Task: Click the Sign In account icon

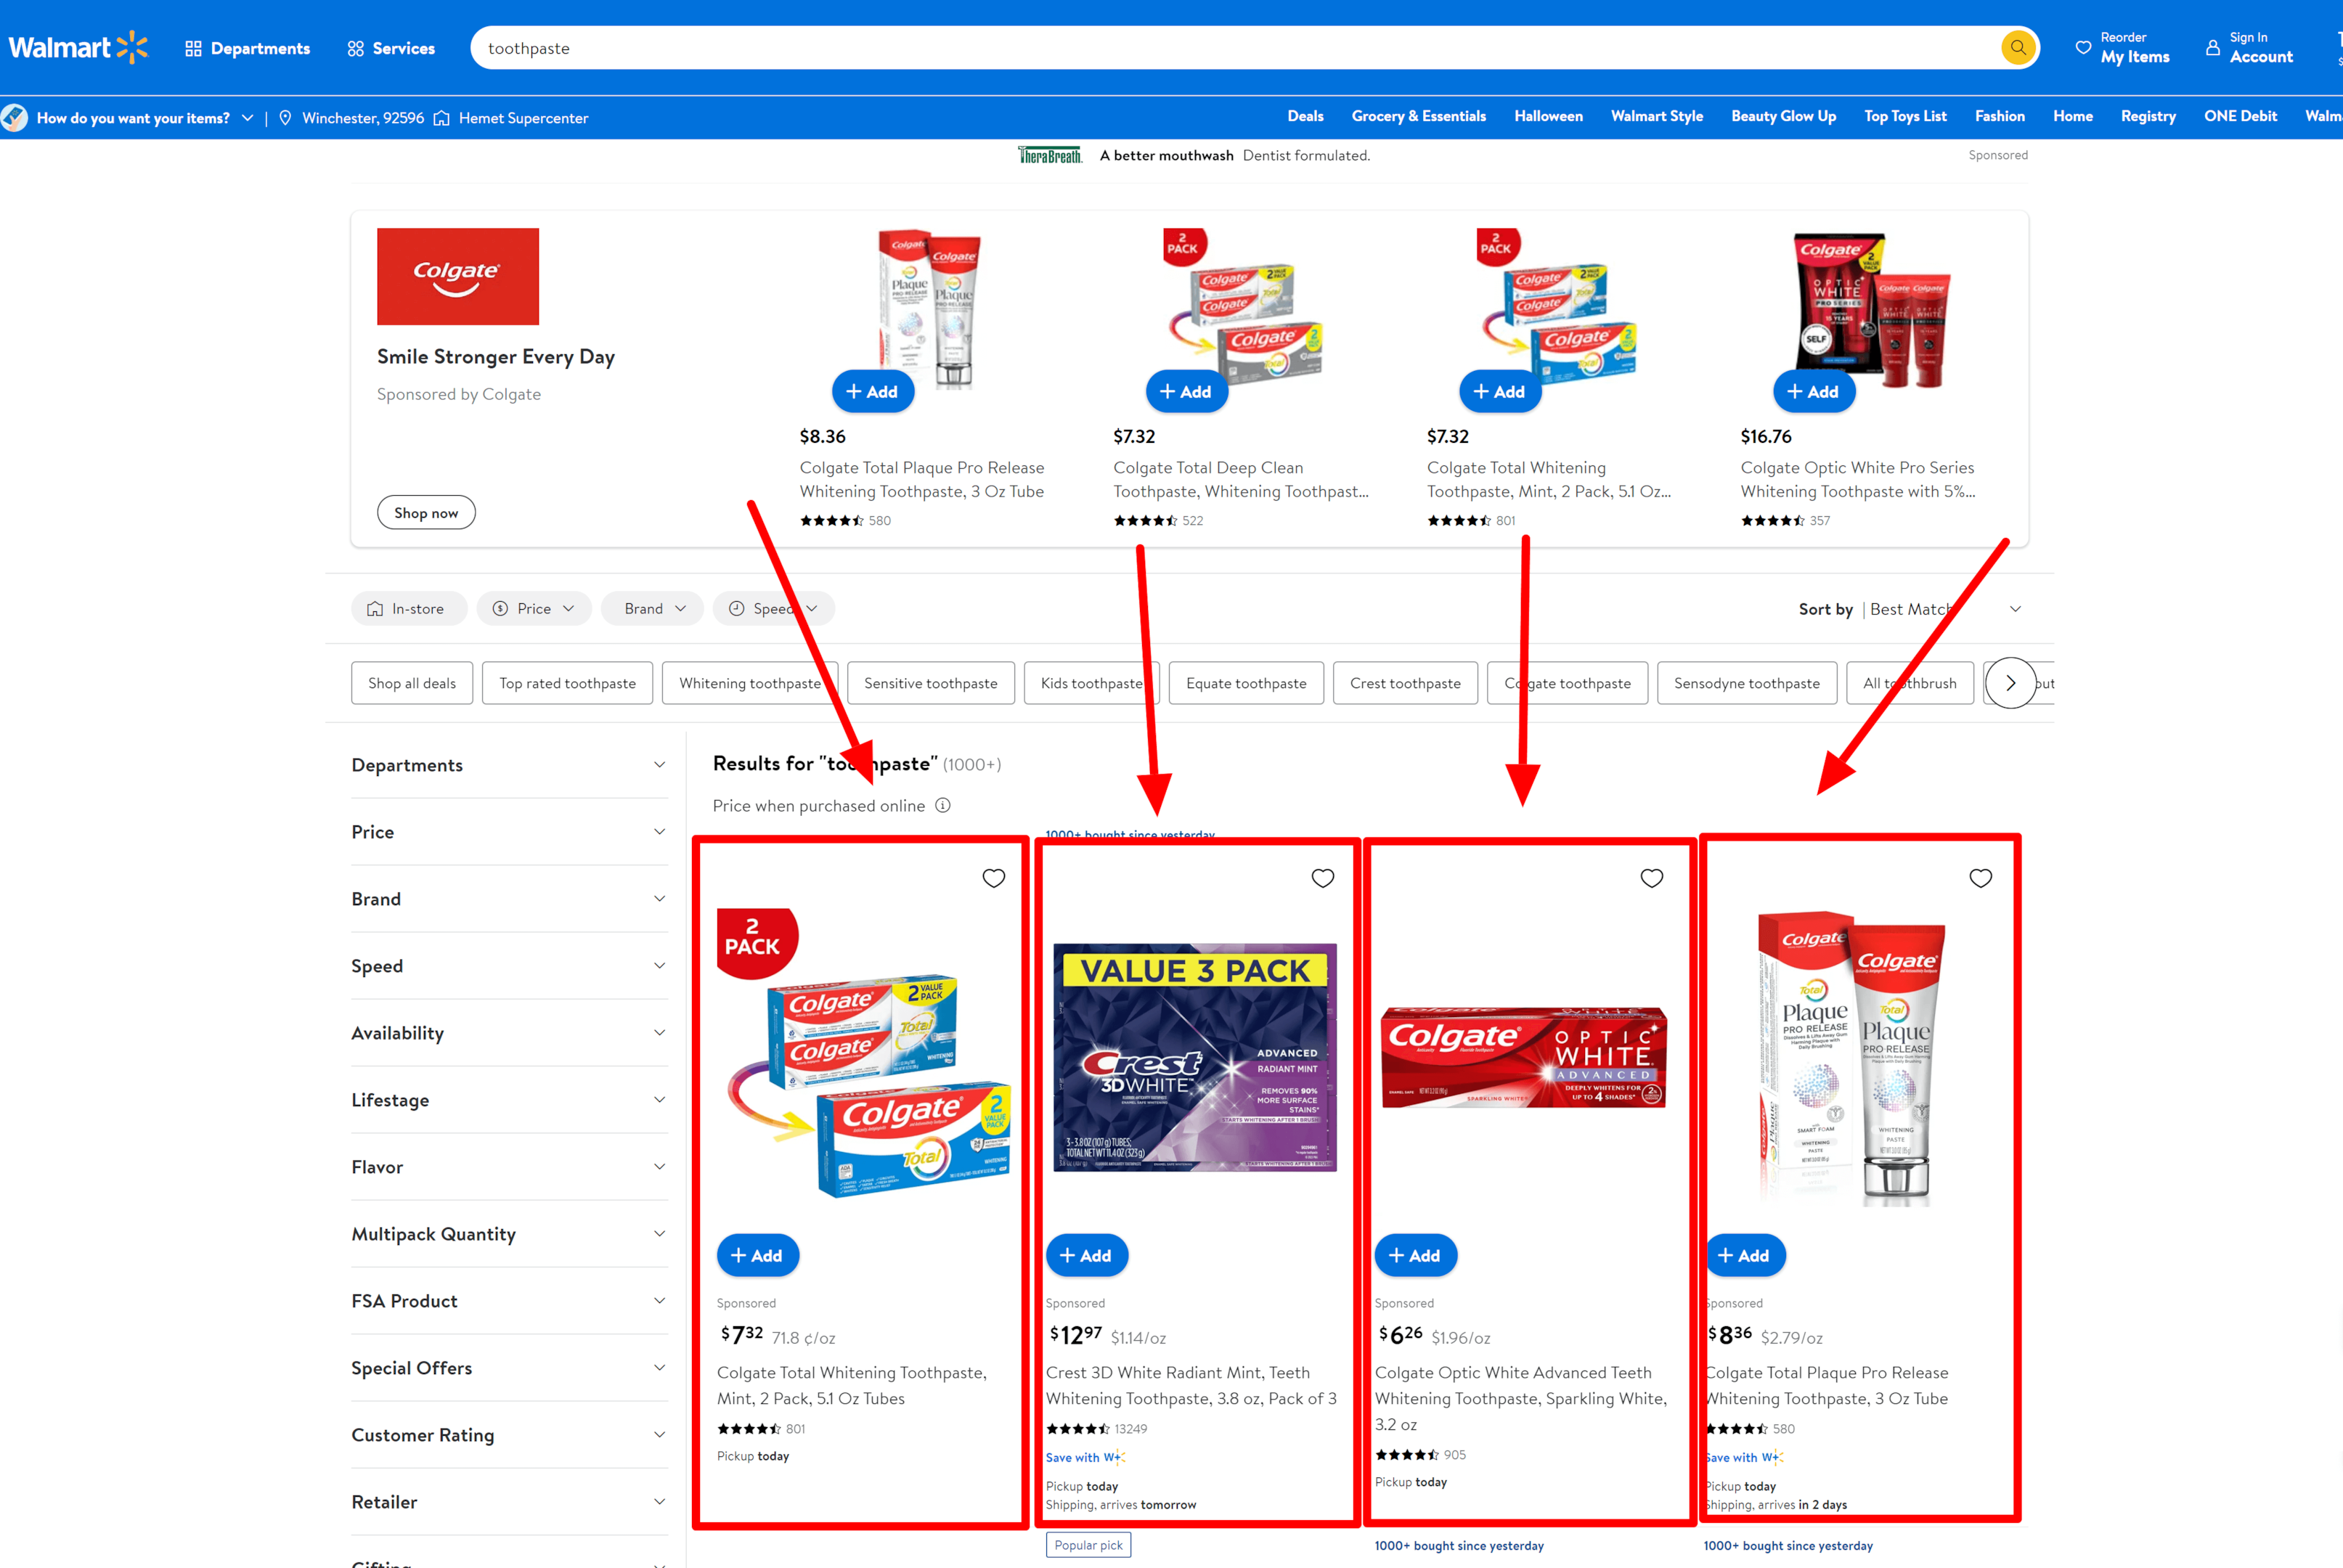Action: click(x=2212, y=47)
